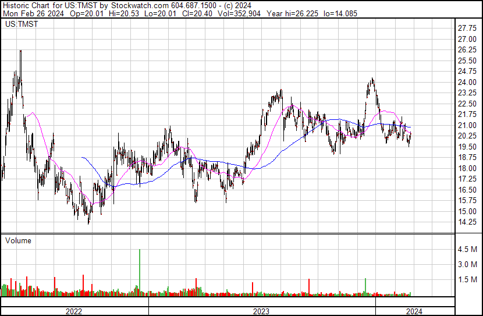Click the Vol=352,904 value in header

tap(239, 13)
